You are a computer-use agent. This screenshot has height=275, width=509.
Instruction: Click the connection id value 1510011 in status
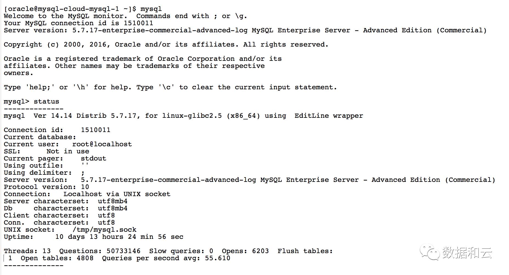tap(96, 130)
